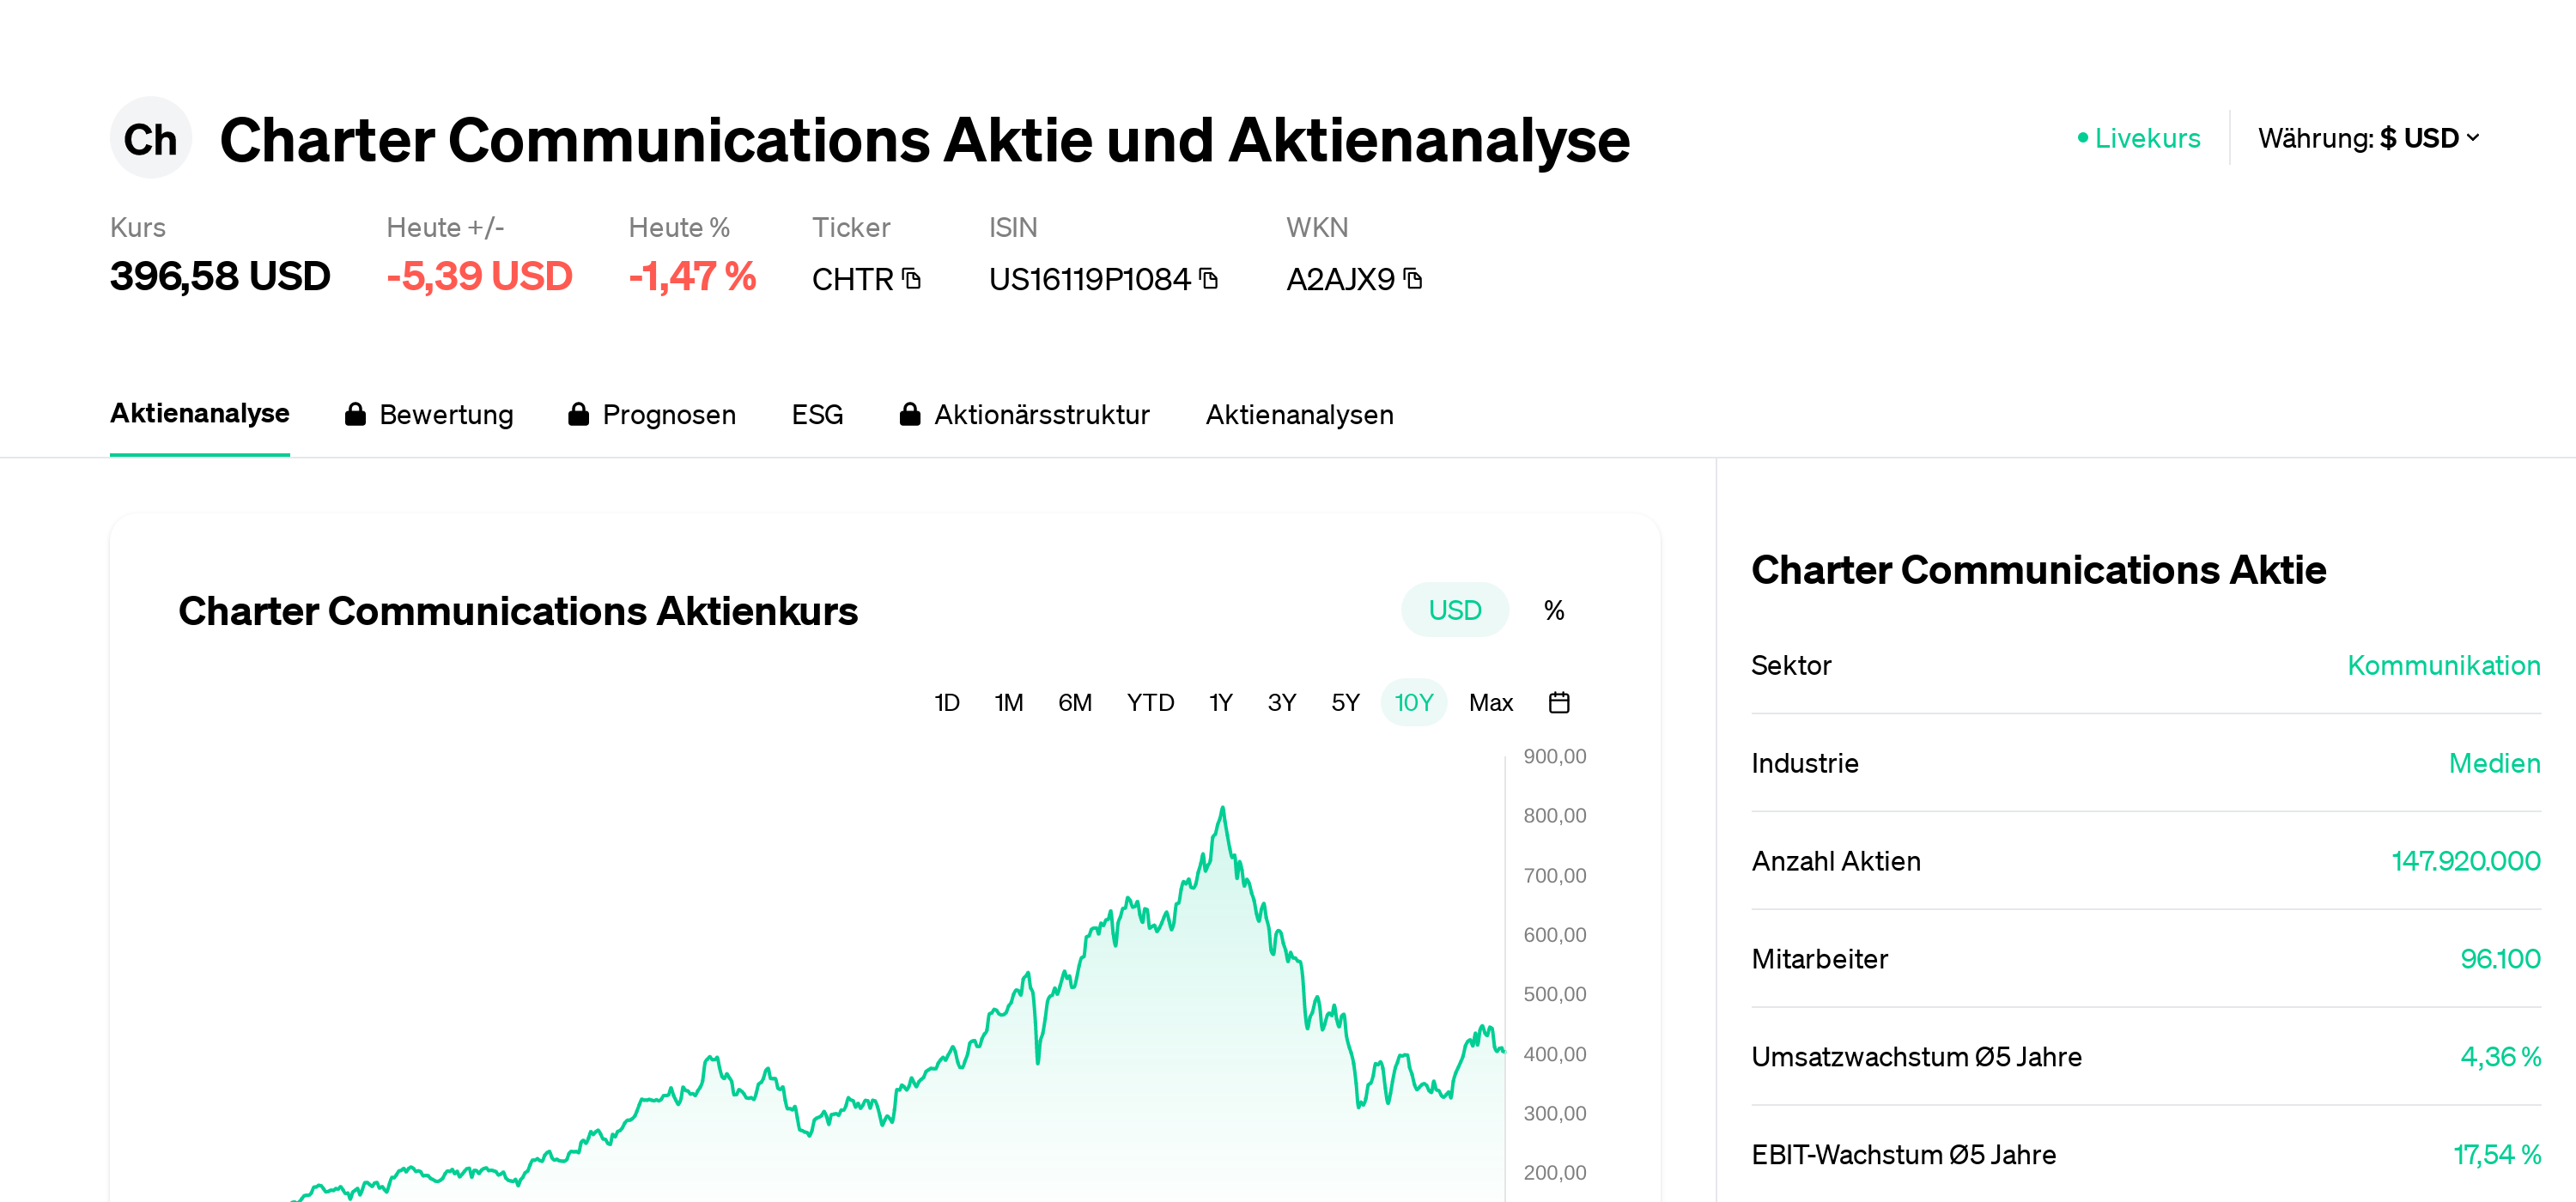Select the Max chart time range
This screenshot has width=2576, height=1202.
point(1490,703)
